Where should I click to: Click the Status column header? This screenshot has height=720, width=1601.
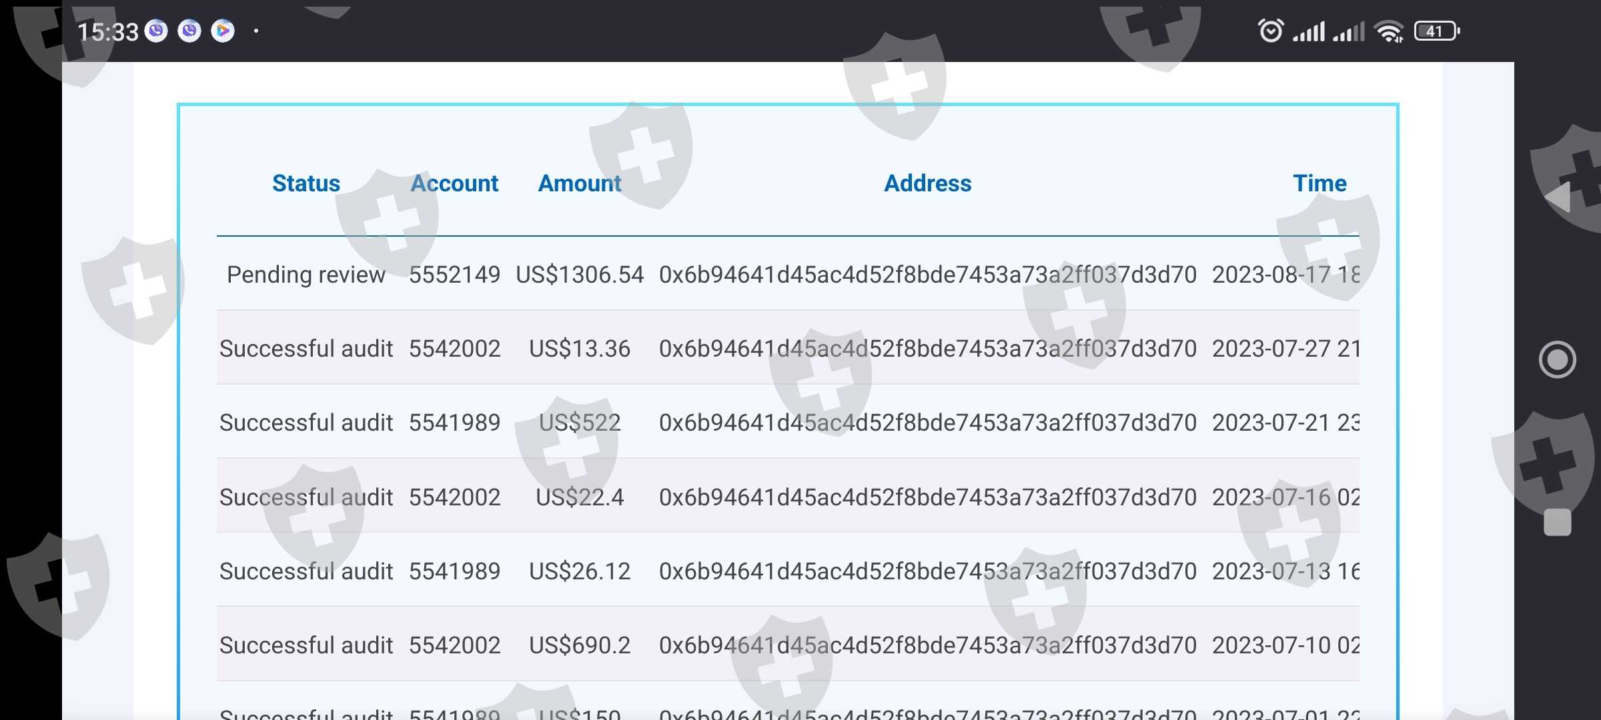[306, 183]
